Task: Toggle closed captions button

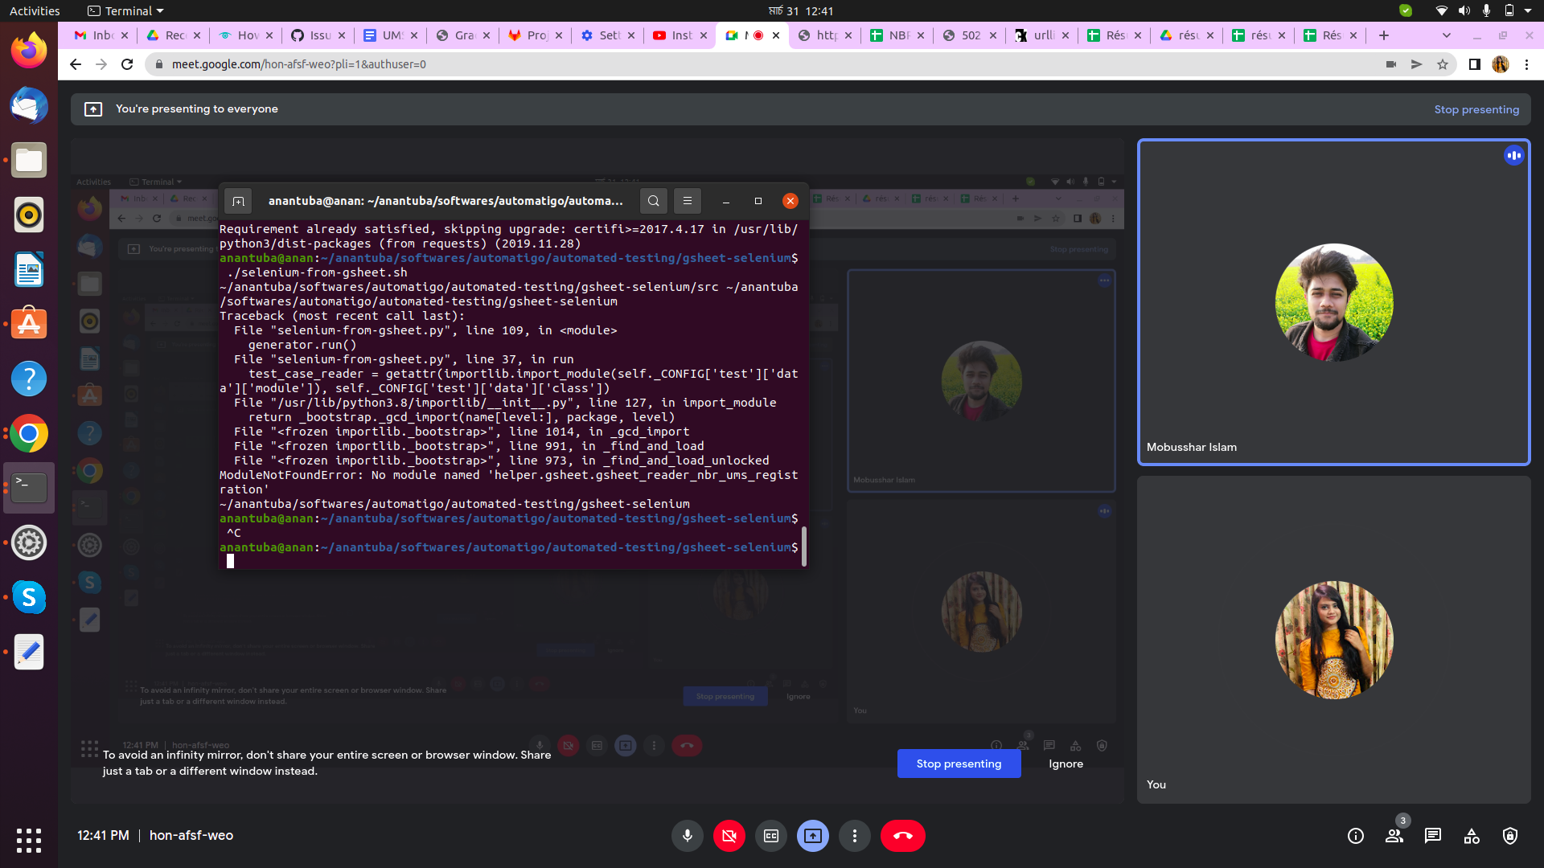Action: pyautogui.click(x=770, y=836)
